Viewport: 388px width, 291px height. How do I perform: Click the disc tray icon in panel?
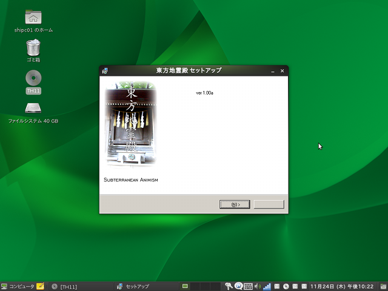pos(286,286)
